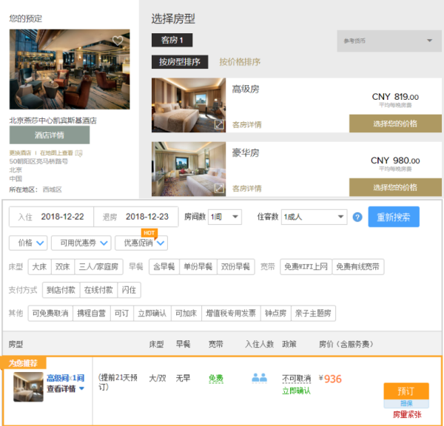Screen dimensions: 444x426
Task: Open 客房详情 link for 高级房
Action: coord(247,124)
